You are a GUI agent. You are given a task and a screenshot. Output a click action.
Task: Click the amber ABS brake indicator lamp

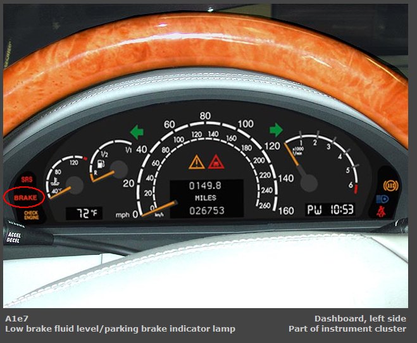click(x=390, y=186)
